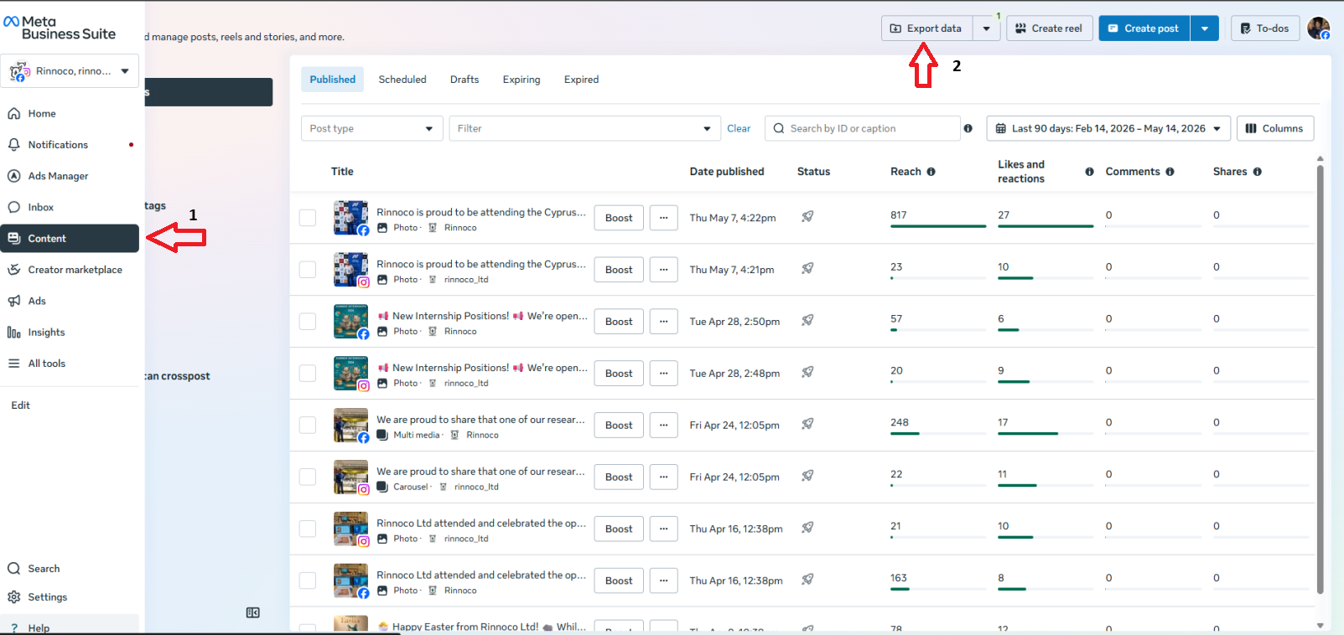
Task: Select checkbox for Apr 28, 2:50pm post
Action: coord(308,322)
